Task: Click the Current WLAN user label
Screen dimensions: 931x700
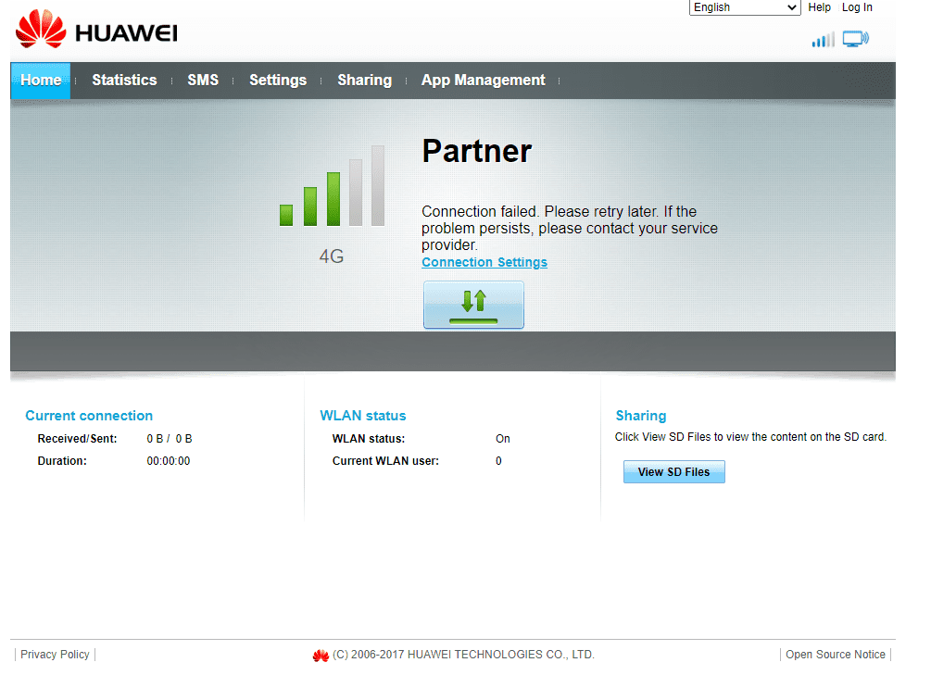Action: (x=385, y=461)
